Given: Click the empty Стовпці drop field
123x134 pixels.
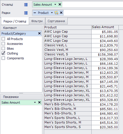Looking at the screenshot, I should (92, 5).
